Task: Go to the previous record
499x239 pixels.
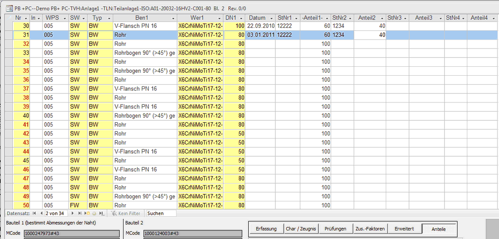Action: [41, 213]
